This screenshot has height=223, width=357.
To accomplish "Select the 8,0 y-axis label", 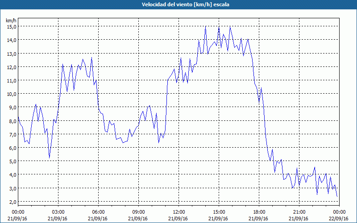I will pos(12,121).
